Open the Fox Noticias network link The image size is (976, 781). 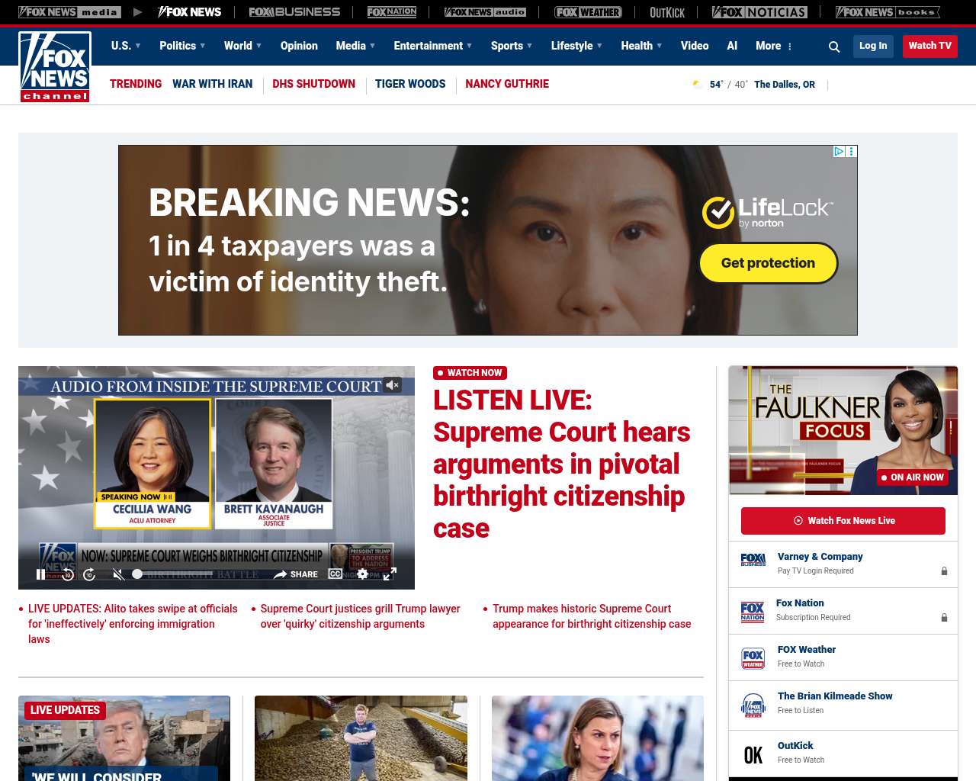pyautogui.click(x=759, y=12)
